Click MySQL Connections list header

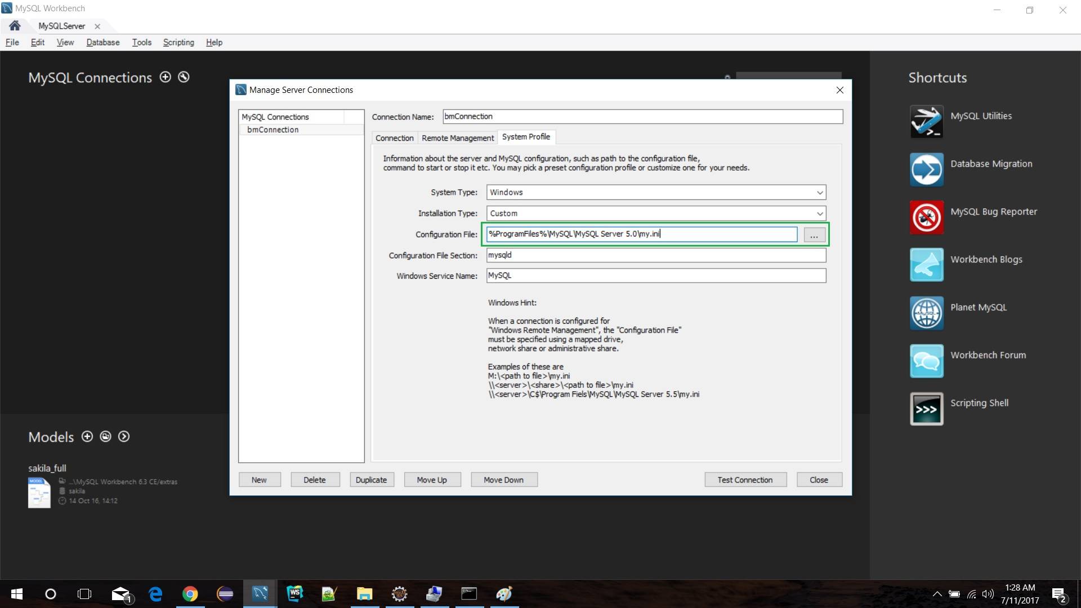[x=291, y=117]
